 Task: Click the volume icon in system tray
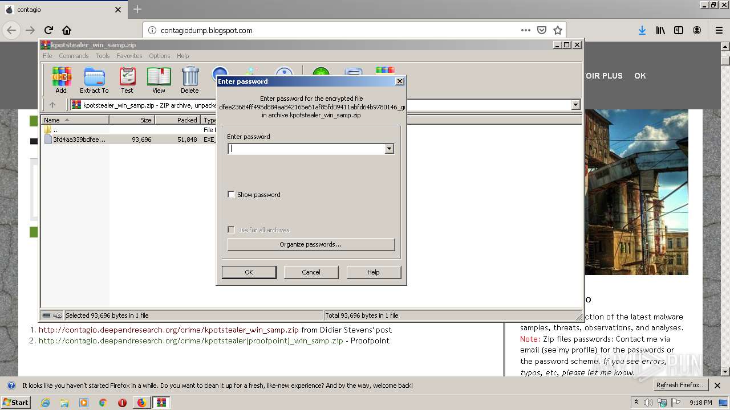(x=649, y=403)
